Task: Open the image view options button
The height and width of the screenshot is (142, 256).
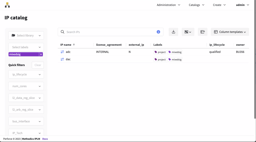Action: 188,32
